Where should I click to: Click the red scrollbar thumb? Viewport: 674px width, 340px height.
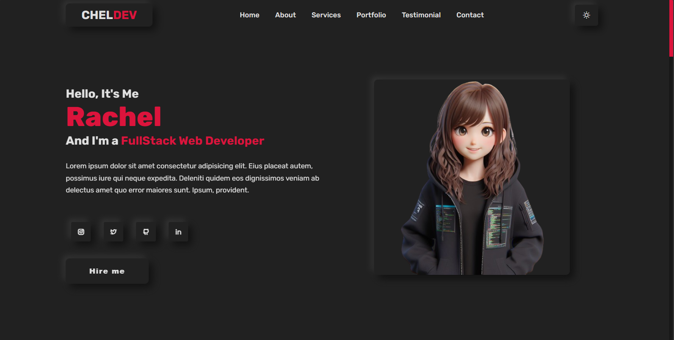tap(671, 28)
